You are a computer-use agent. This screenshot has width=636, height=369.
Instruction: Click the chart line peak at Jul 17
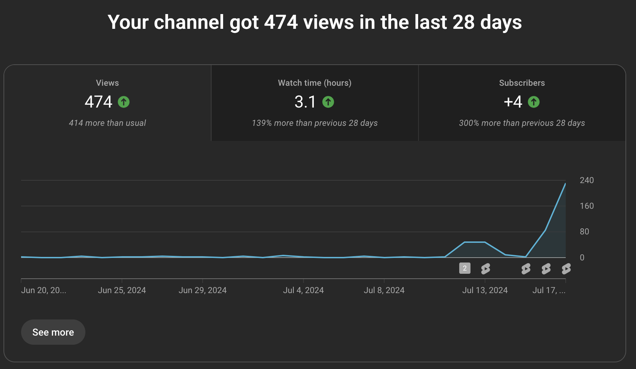click(565, 184)
